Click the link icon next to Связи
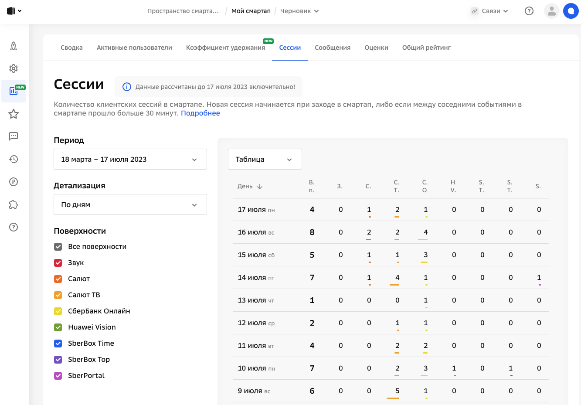 475,11
